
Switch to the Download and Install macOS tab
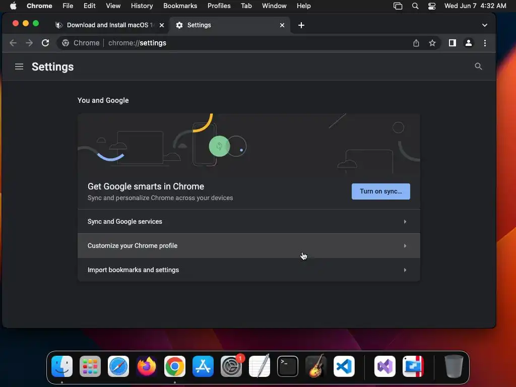tap(110, 25)
